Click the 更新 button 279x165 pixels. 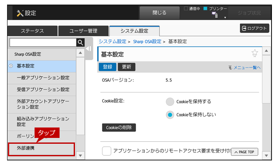click(127, 67)
